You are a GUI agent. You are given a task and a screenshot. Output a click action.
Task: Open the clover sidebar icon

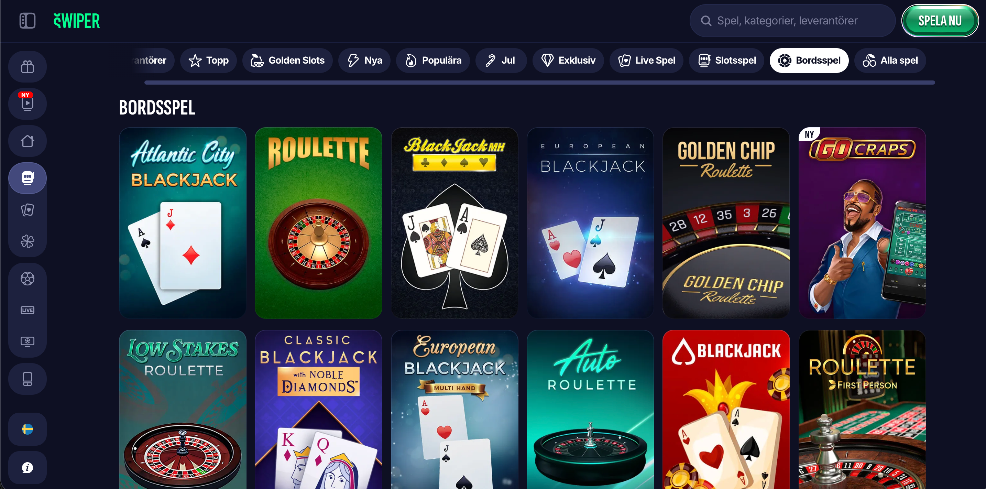(x=27, y=241)
